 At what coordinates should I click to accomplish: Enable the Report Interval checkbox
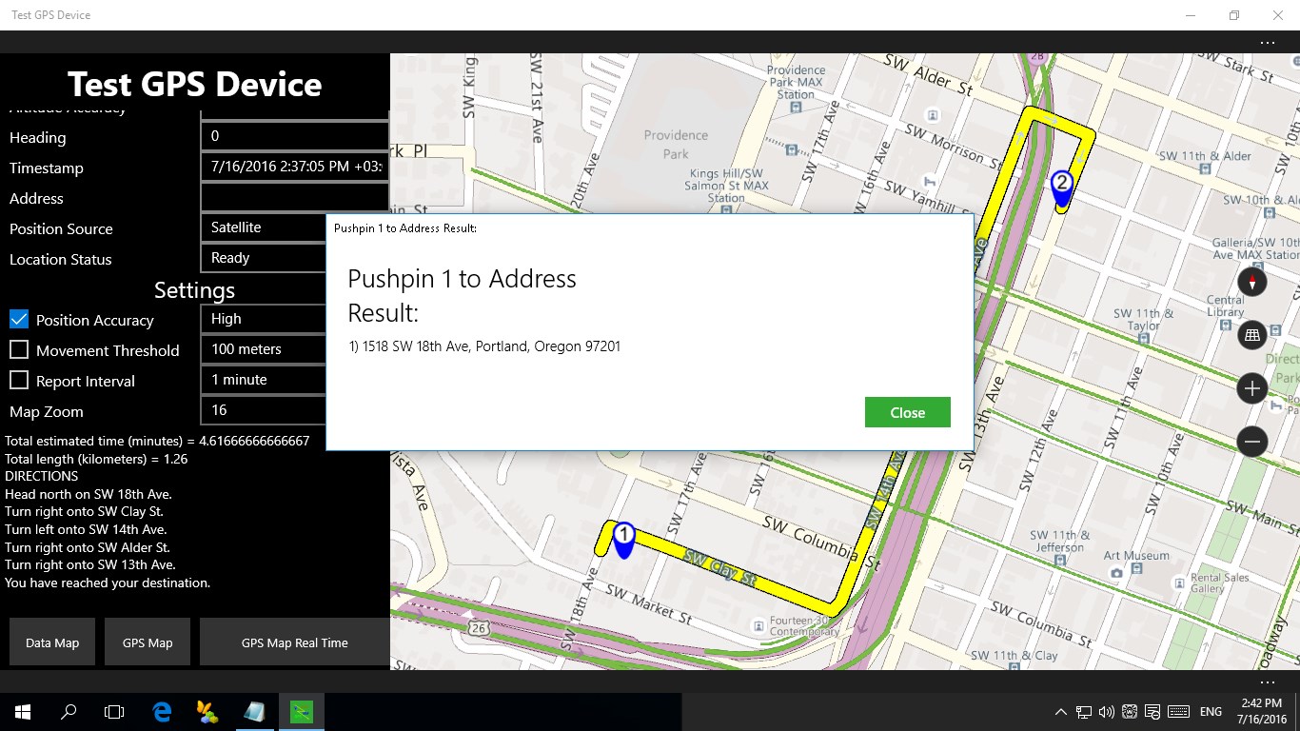18,381
